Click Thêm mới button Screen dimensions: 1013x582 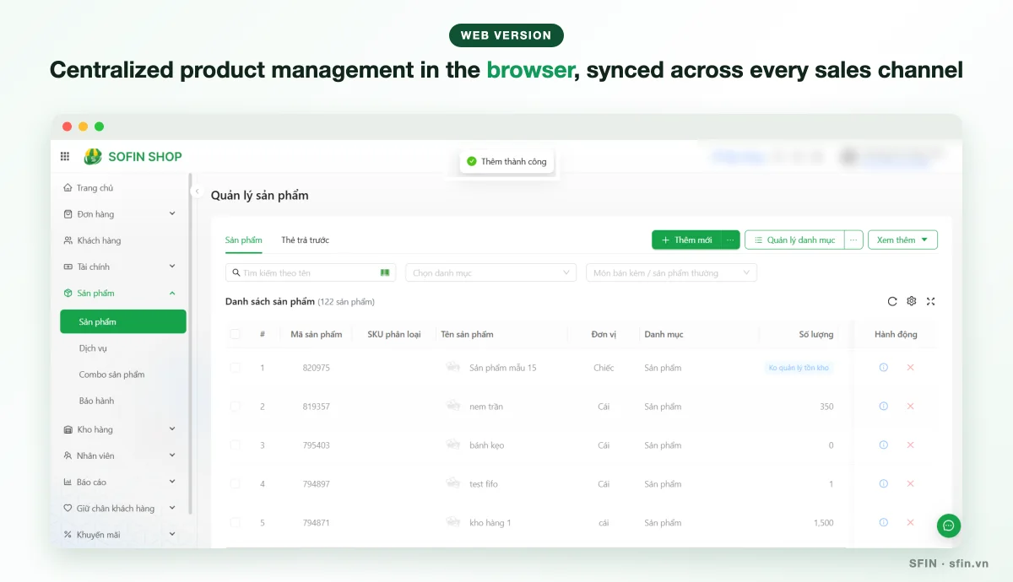[687, 240]
